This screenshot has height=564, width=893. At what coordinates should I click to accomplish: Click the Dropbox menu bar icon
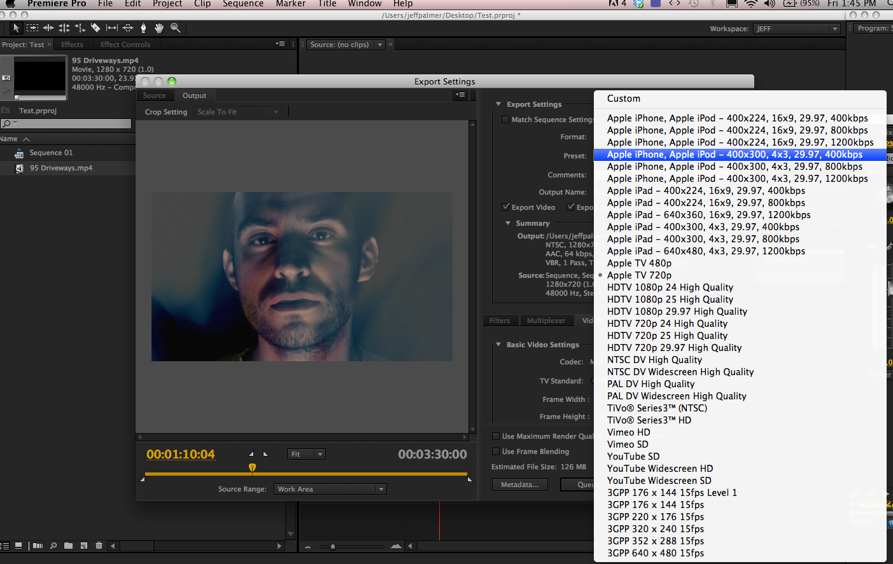coord(638,4)
